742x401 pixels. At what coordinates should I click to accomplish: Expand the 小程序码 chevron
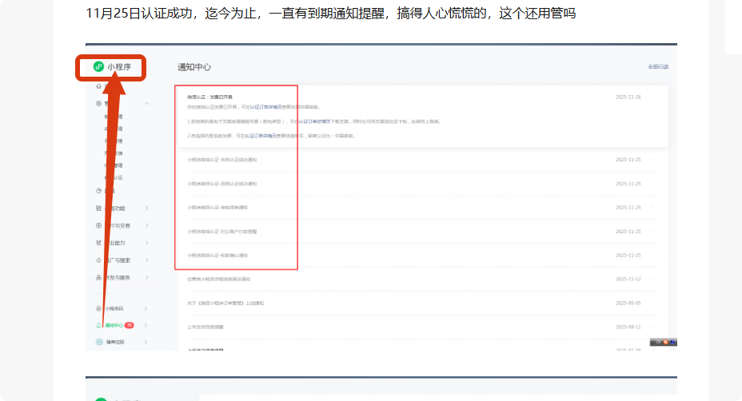(x=146, y=308)
